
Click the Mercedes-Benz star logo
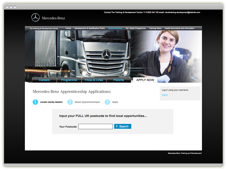coord(36,18)
